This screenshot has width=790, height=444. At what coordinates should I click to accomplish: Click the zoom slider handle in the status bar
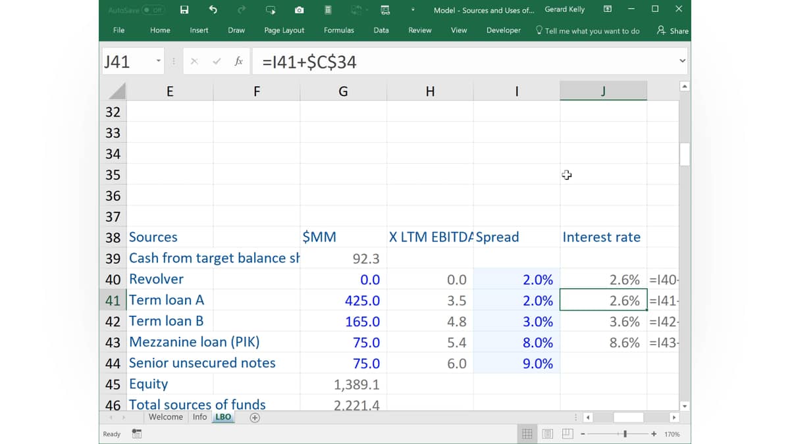(x=625, y=434)
